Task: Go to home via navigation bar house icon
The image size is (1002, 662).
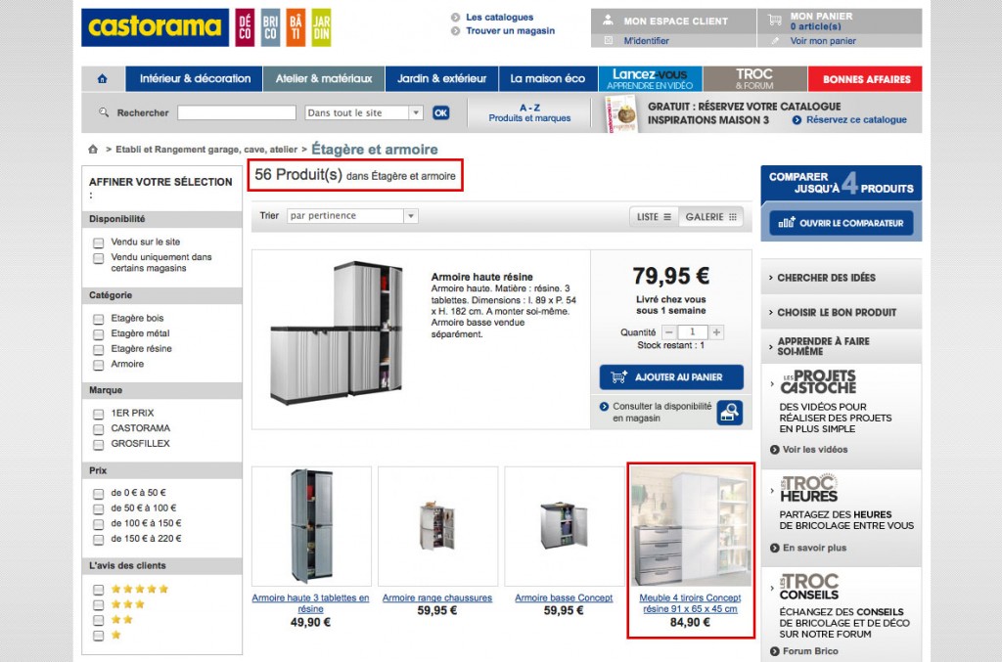Action: click(x=102, y=79)
